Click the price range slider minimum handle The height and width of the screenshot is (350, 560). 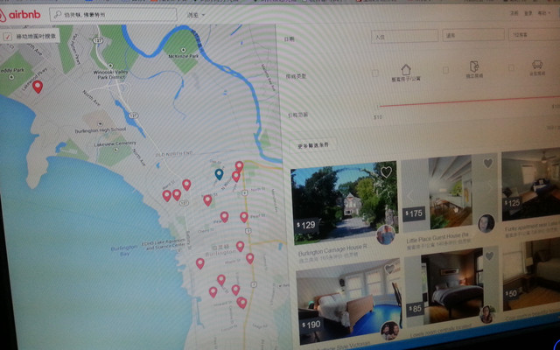coord(379,107)
